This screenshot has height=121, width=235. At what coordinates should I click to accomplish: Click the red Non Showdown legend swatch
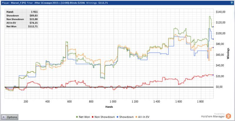93,117
